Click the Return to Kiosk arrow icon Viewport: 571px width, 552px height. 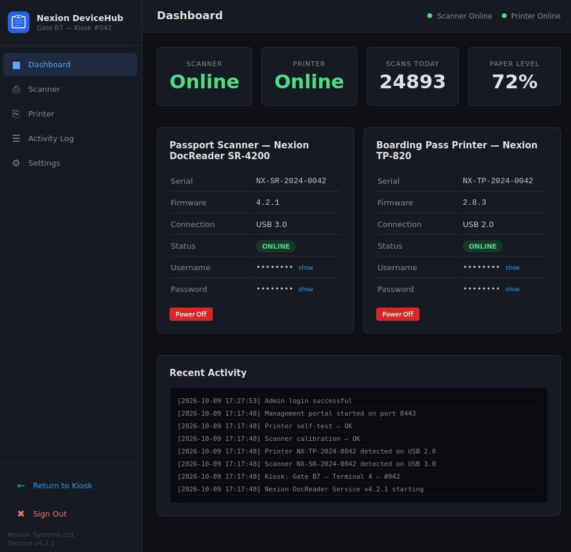point(21,486)
